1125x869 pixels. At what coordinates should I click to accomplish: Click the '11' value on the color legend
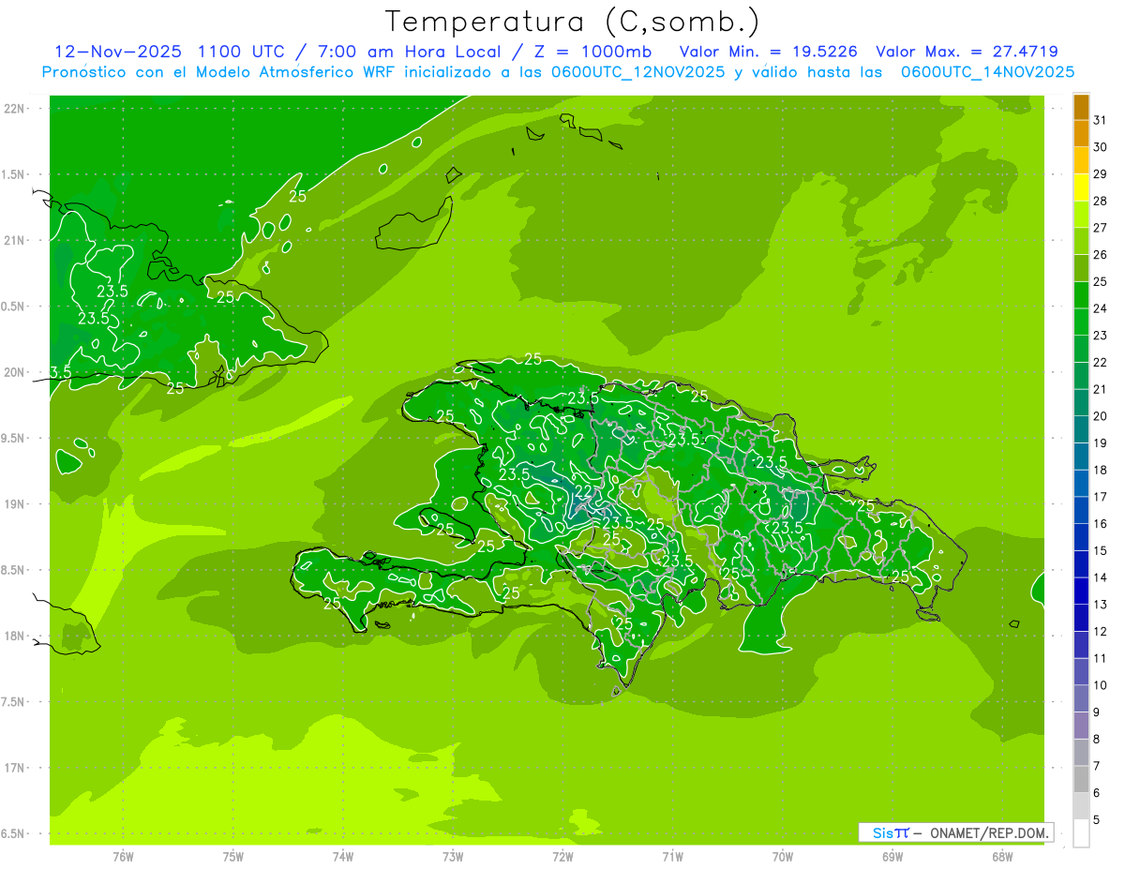pos(1100,659)
